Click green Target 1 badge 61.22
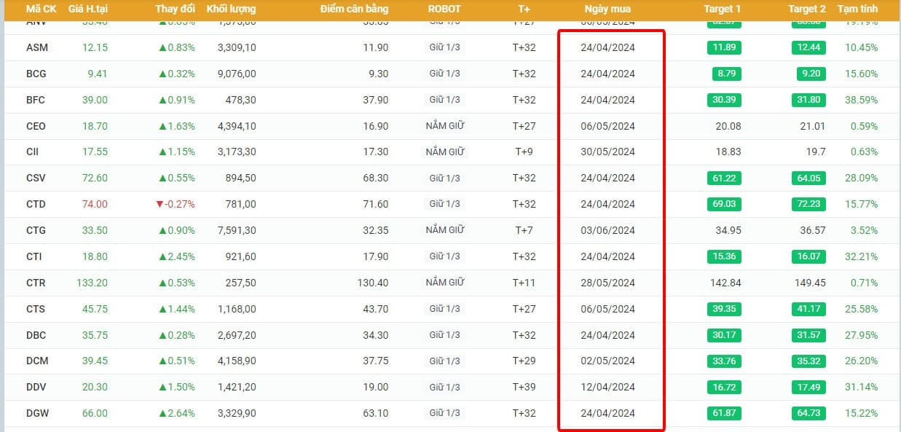This screenshot has width=901, height=432. (x=724, y=178)
